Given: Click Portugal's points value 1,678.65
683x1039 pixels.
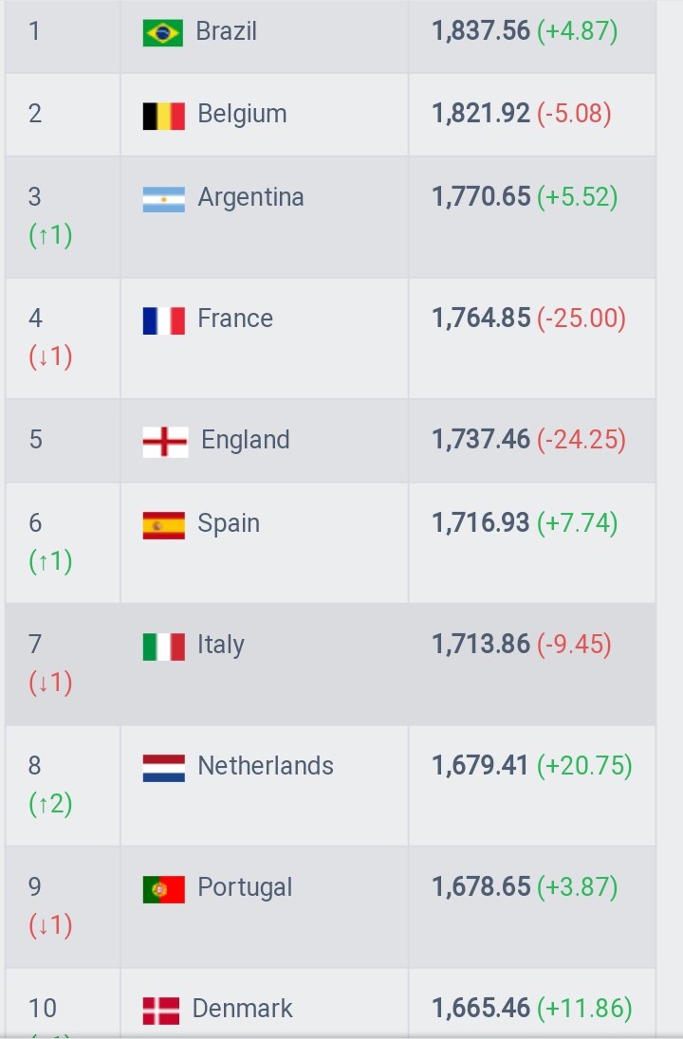Looking at the screenshot, I should (481, 886).
